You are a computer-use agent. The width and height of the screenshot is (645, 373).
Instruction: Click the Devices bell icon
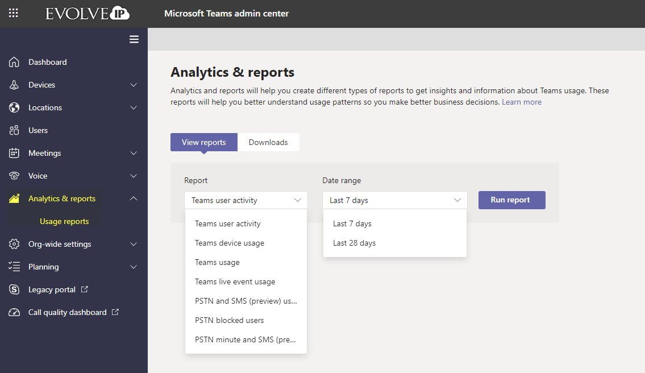click(15, 85)
